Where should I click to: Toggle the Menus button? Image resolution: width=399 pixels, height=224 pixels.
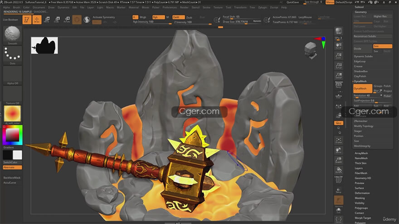[x=330, y=2]
